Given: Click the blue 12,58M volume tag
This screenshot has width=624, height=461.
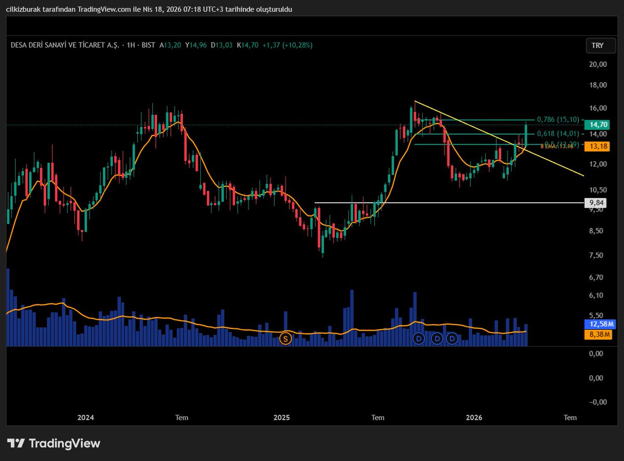Looking at the screenshot, I should (x=601, y=325).
